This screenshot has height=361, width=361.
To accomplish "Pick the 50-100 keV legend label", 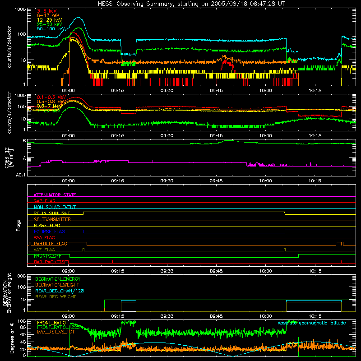I will tap(51, 29).
